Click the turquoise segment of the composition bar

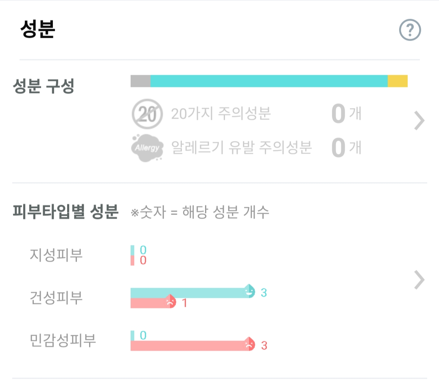click(x=269, y=81)
